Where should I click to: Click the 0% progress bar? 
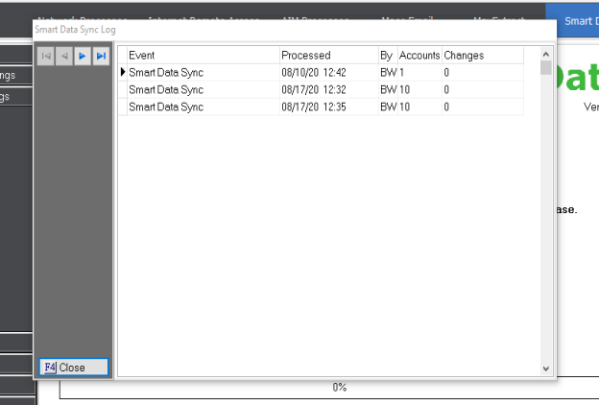339,388
